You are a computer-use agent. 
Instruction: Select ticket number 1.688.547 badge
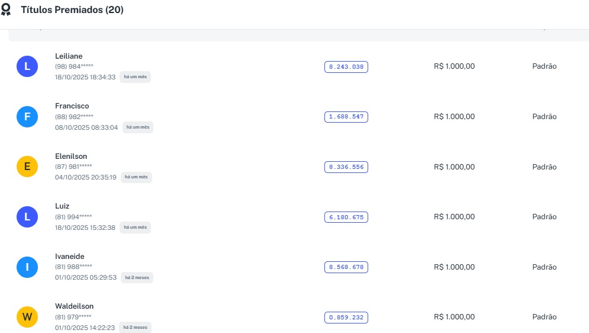pyautogui.click(x=346, y=117)
